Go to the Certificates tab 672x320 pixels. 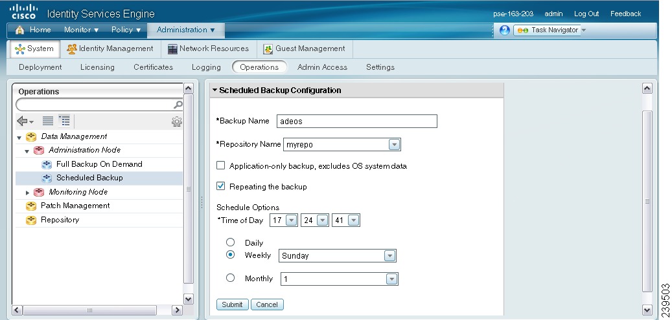pyautogui.click(x=153, y=67)
